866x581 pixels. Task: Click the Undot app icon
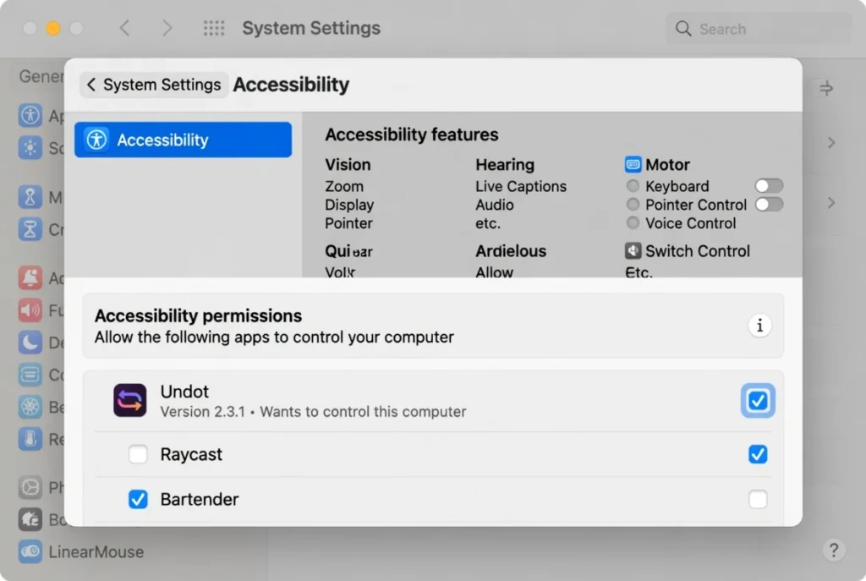(x=129, y=400)
